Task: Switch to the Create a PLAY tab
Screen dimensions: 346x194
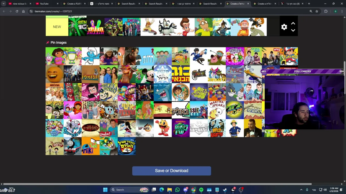Action: 74,4
